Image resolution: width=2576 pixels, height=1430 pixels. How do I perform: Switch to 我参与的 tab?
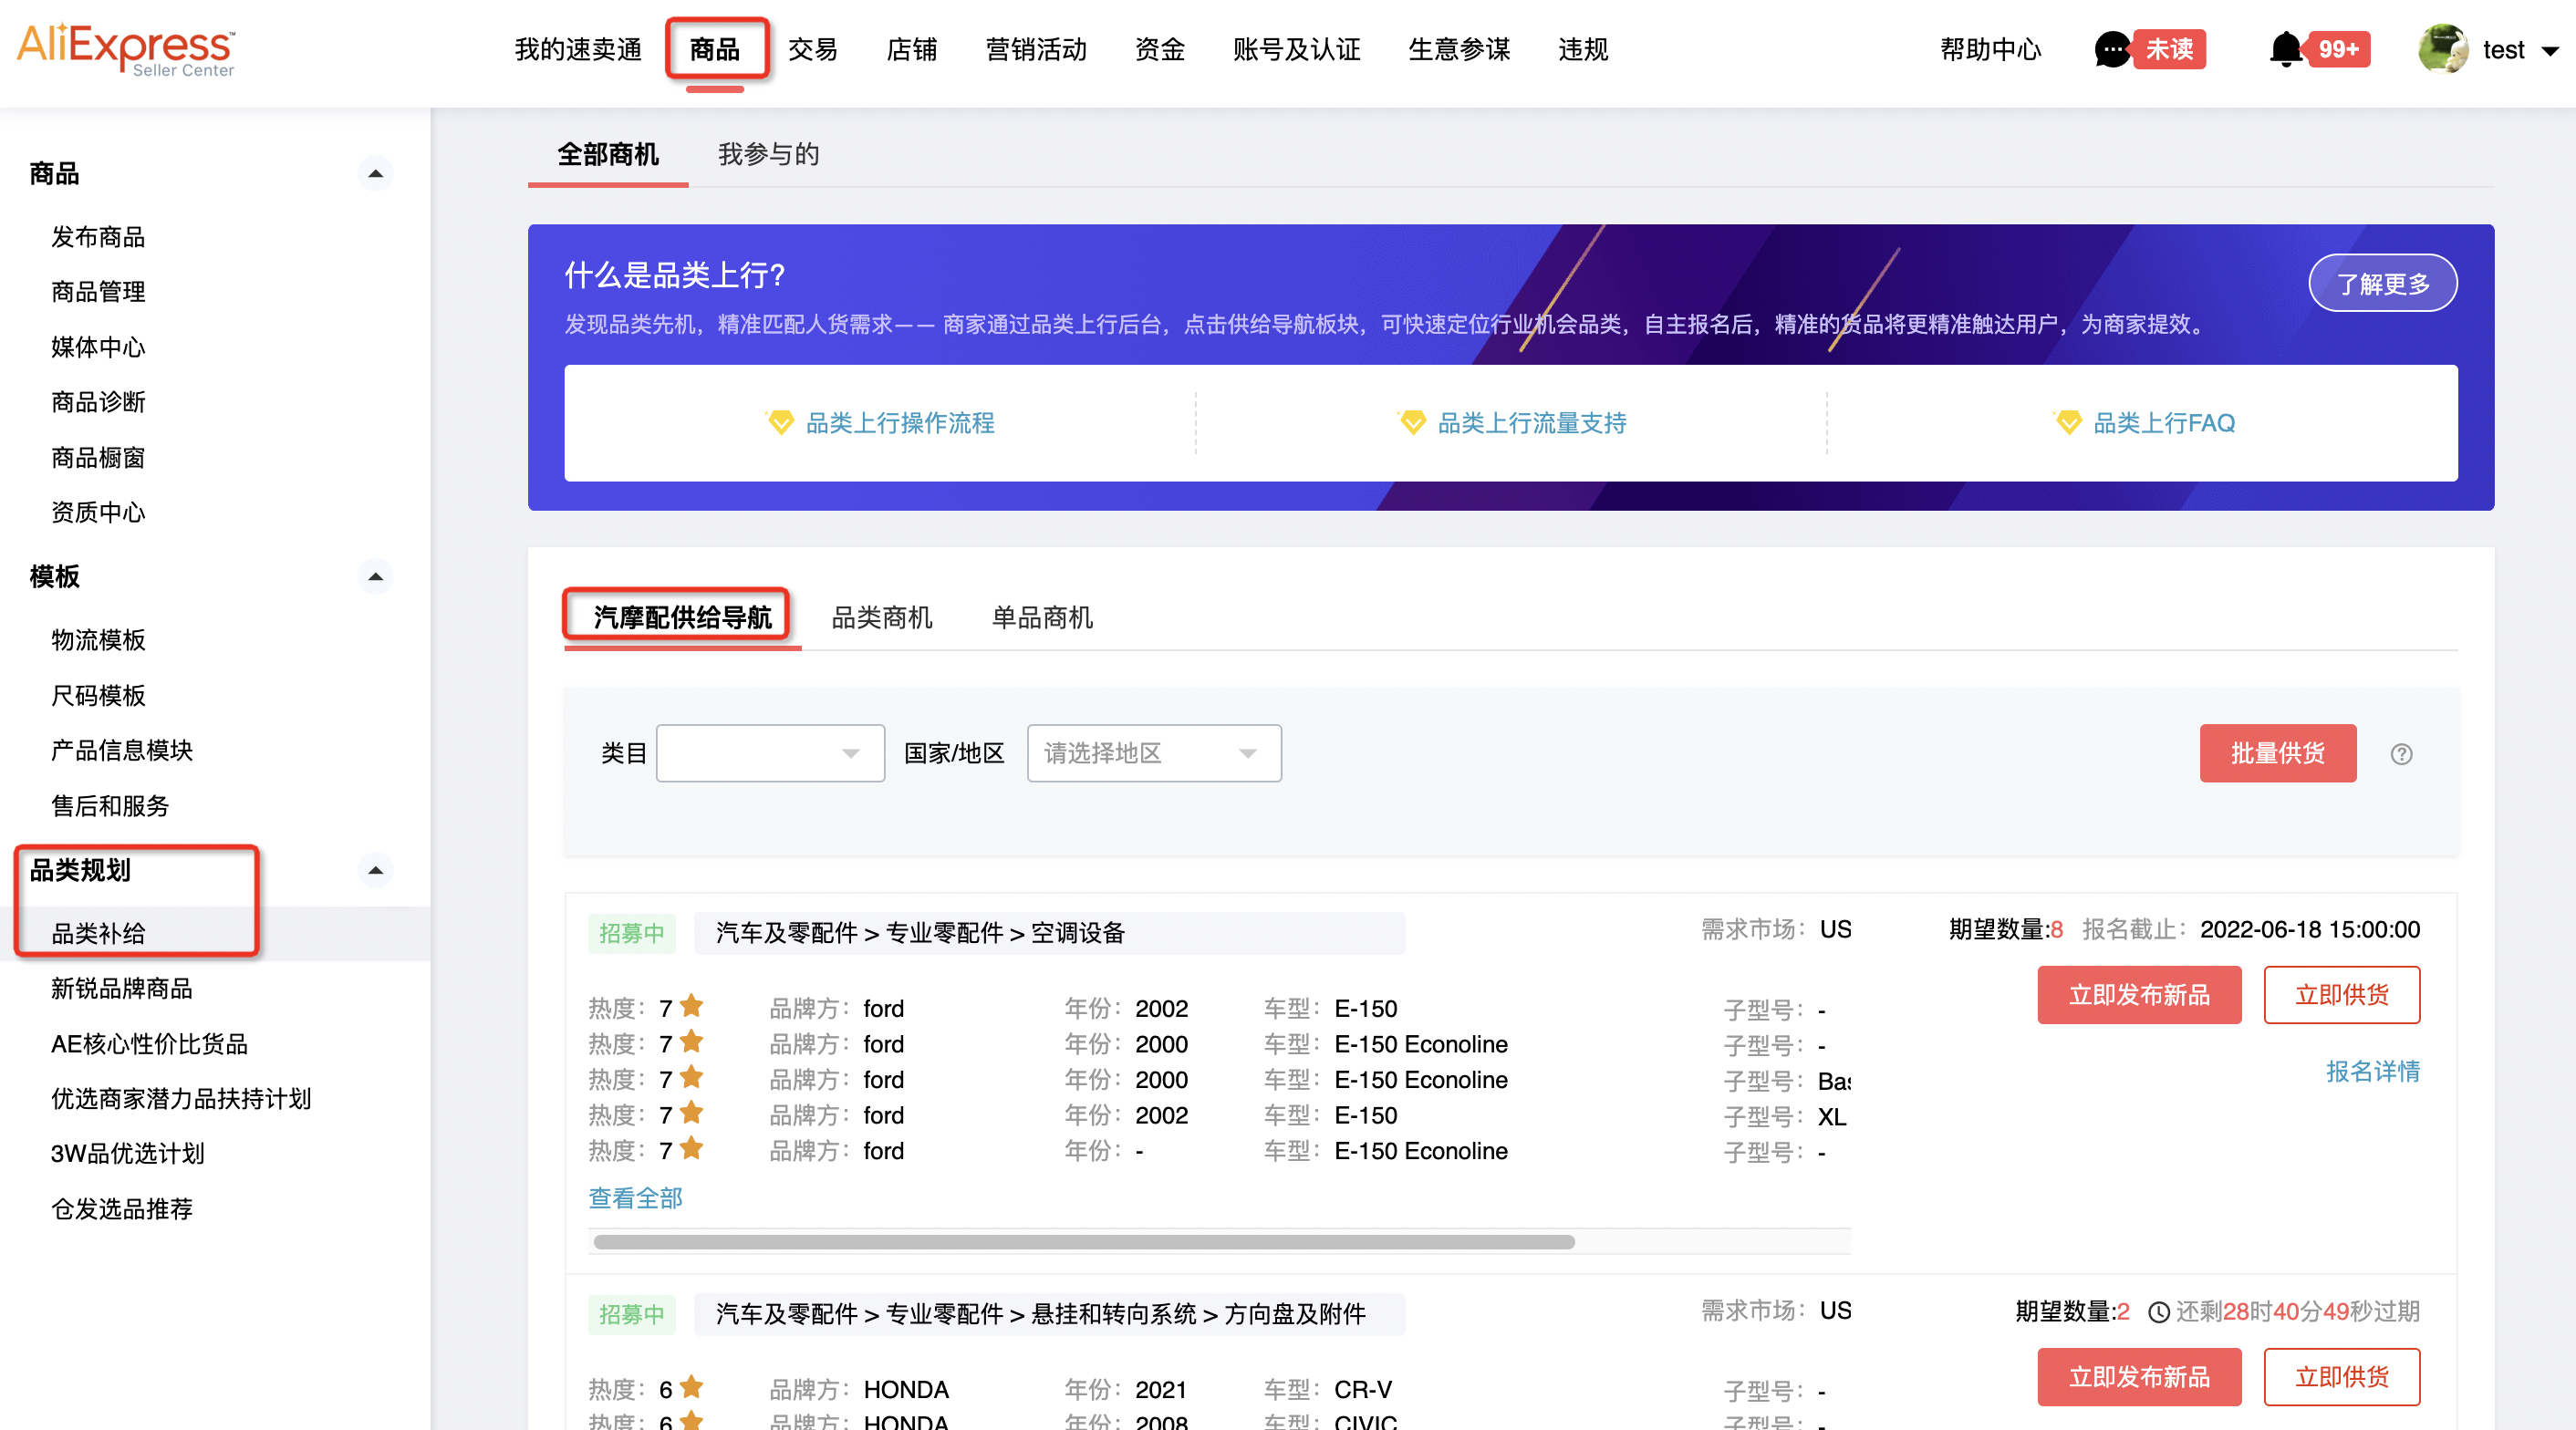click(769, 154)
